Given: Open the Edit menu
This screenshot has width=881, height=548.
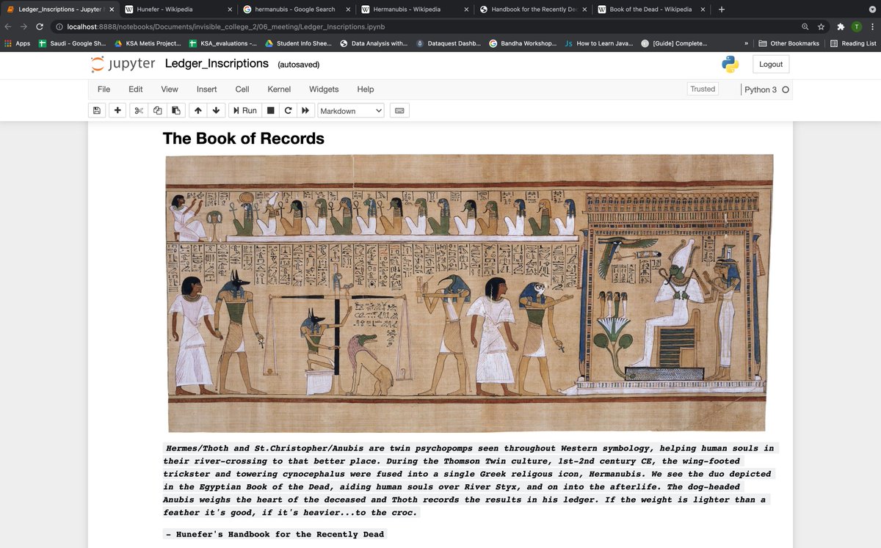Looking at the screenshot, I should 136,89.
